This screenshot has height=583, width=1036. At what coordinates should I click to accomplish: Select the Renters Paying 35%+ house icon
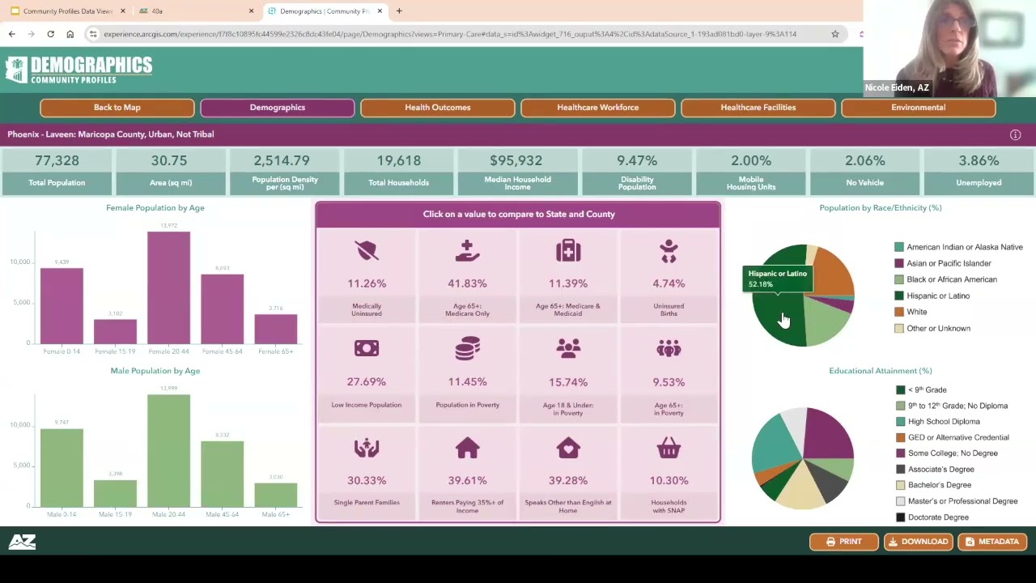click(467, 448)
